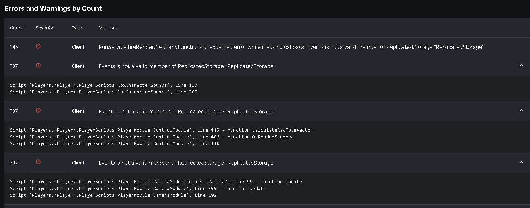The height and width of the screenshot is (208, 530).
Task: Collapse the CameraModule.ClassicCamera error entry
Action: tap(521, 162)
